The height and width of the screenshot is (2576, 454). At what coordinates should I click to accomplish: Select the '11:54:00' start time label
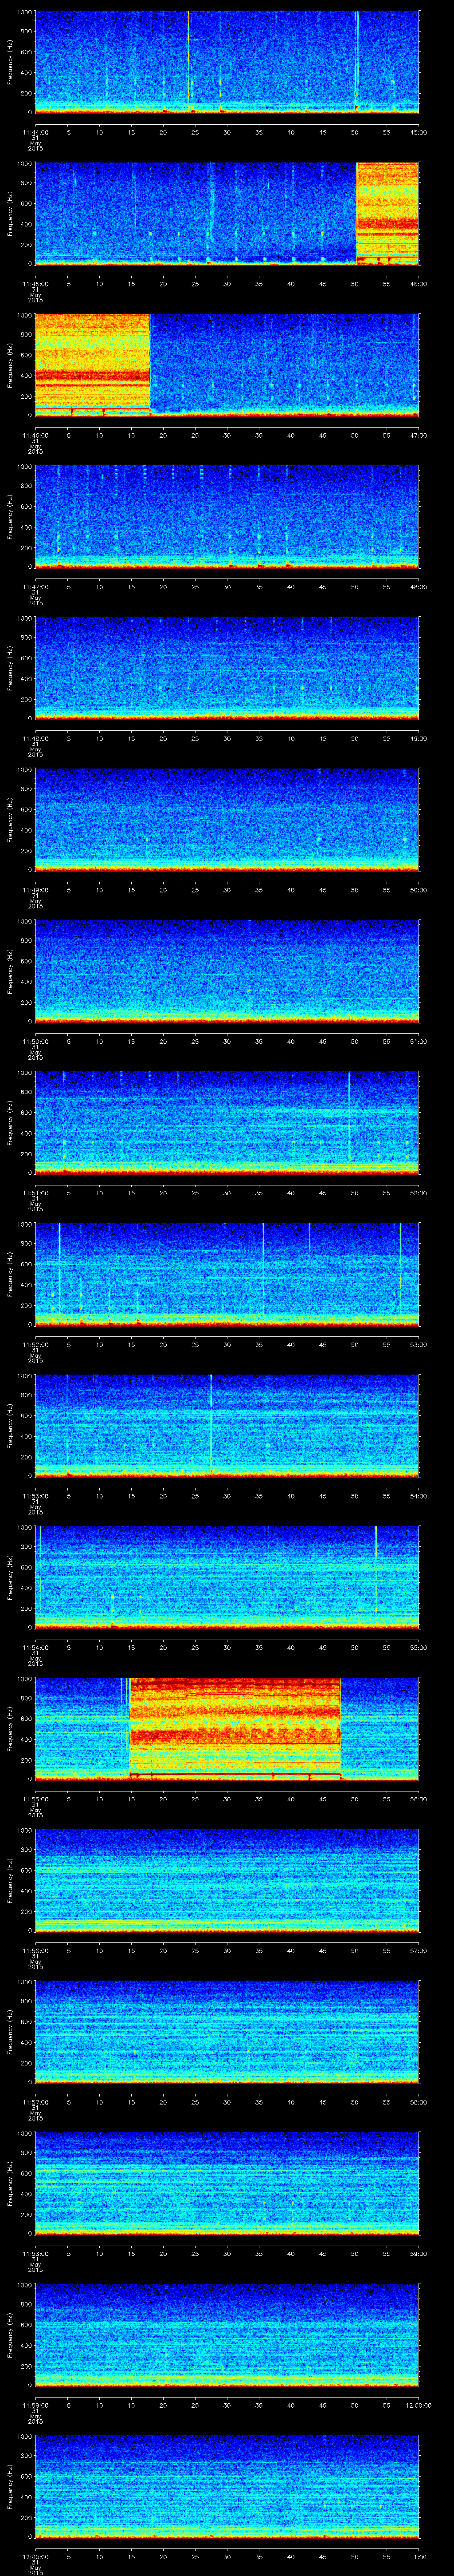[x=35, y=1648]
